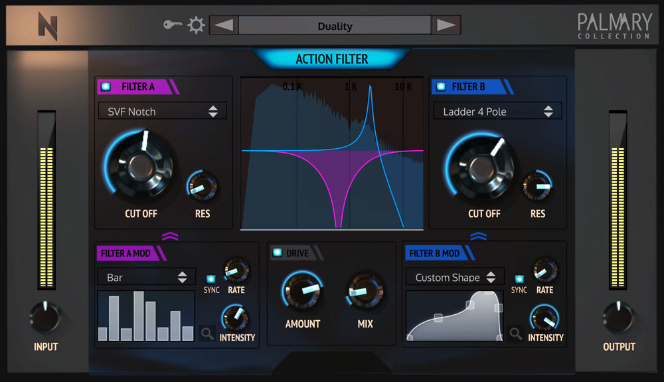Click the magnifier icon in Filter A Mod
This screenshot has height=382, width=664.
(207, 334)
